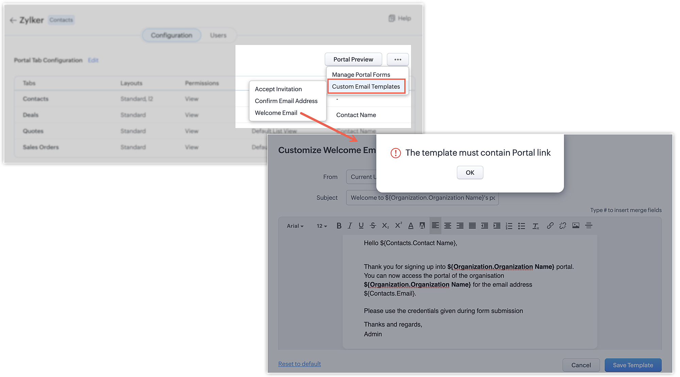Apply strikethrough formatting icon
Viewport: 680px width, 377px height.
(x=373, y=226)
